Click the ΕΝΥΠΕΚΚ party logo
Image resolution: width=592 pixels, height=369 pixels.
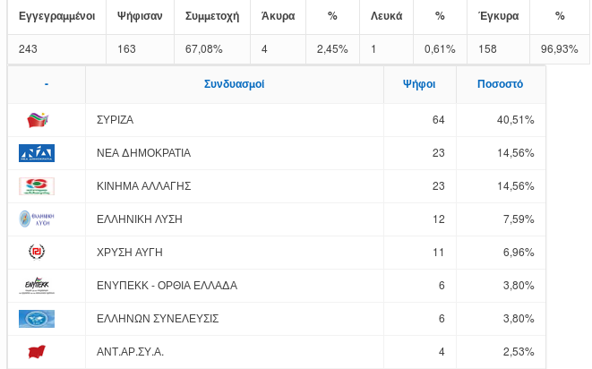pos(37,286)
